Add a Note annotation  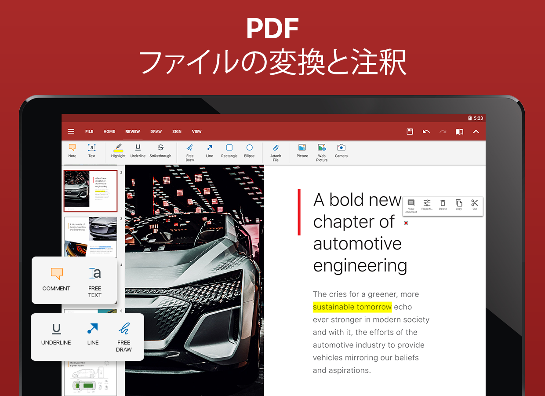click(x=72, y=151)
